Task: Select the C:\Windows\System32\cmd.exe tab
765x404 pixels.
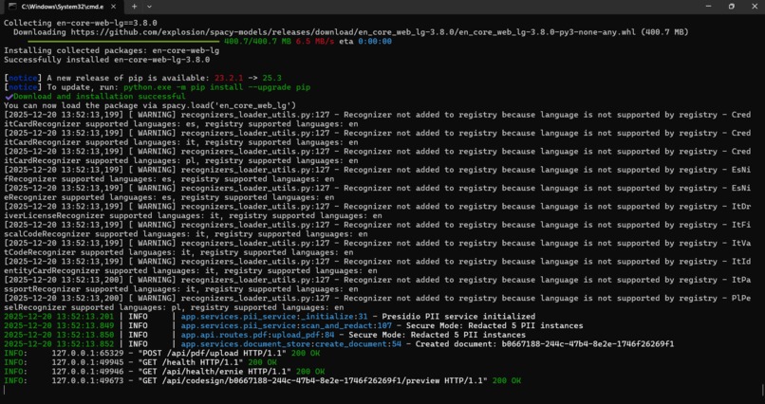Action: (x=63, y=7)
